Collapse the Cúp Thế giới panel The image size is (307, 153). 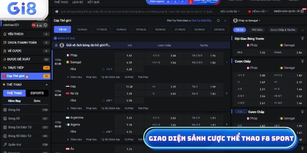click(x=225, y=21)
